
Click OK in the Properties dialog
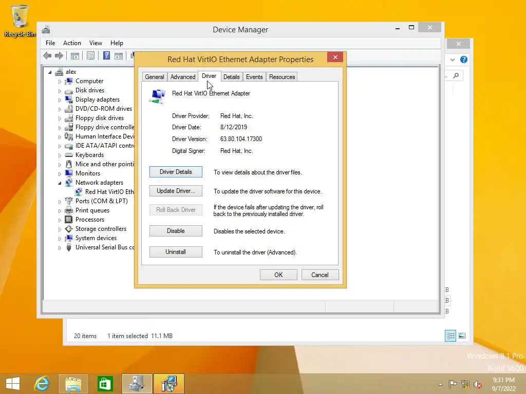pyautogui.click(x=278, y=275)
